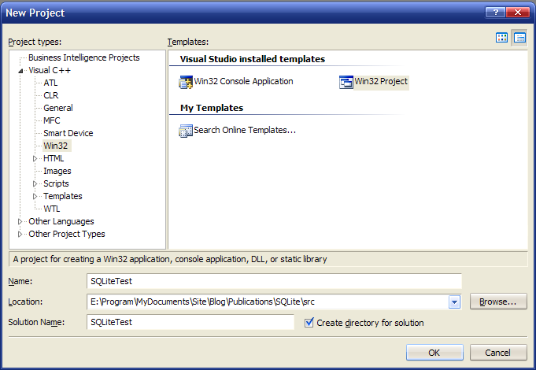This screenshot has height=370, width=536.
Task: Click the Name input field
Action: point(274,281)
